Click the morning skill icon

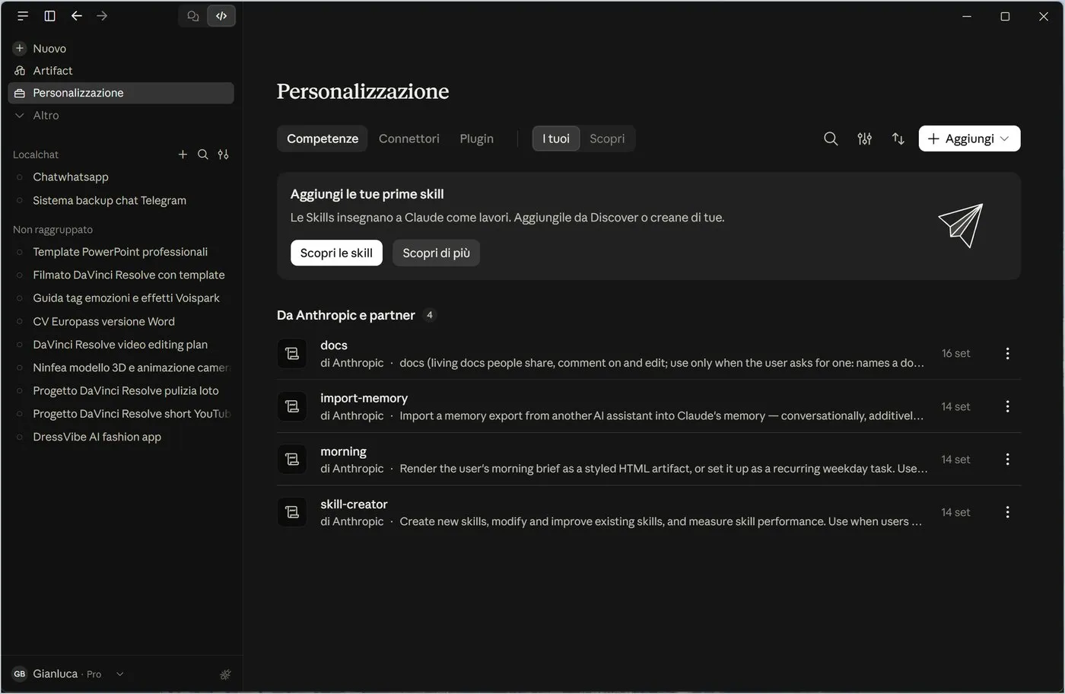pos(292,460)
